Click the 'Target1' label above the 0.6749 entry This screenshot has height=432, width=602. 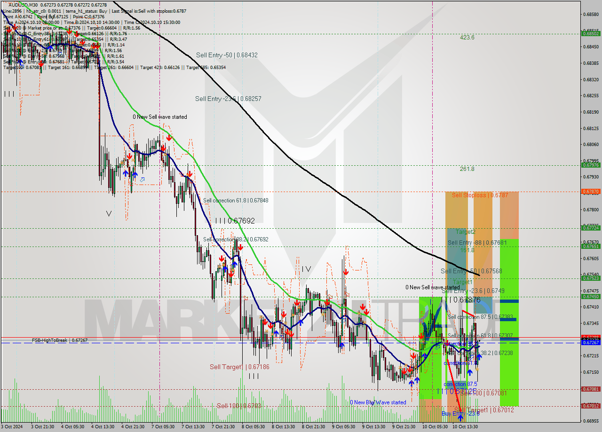[463, 282]
